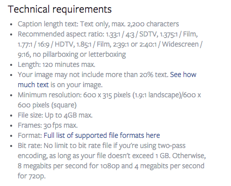Click the line starting with 1.77:1 / 16:9 / HDTV
Screen dimensions: 231x186
point(110,44)
